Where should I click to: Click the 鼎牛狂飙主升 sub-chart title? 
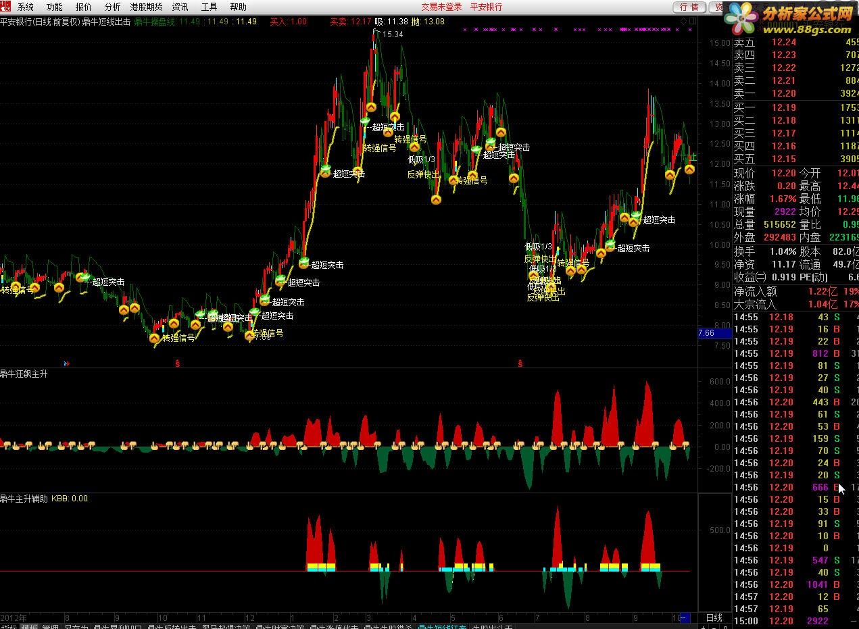click(24, 374)
